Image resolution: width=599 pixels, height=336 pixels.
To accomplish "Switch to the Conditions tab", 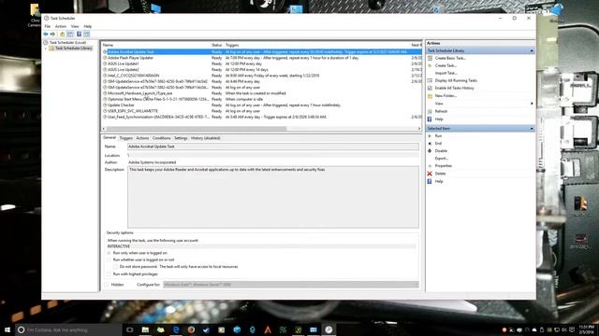I will (x=161, y=138).
